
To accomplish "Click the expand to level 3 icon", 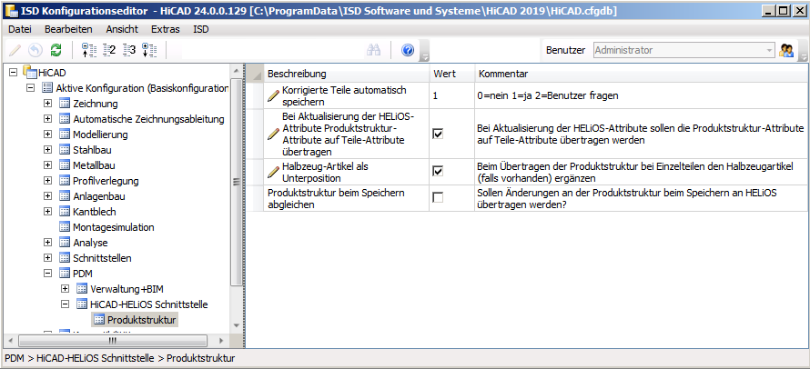I will pos(130,50).
